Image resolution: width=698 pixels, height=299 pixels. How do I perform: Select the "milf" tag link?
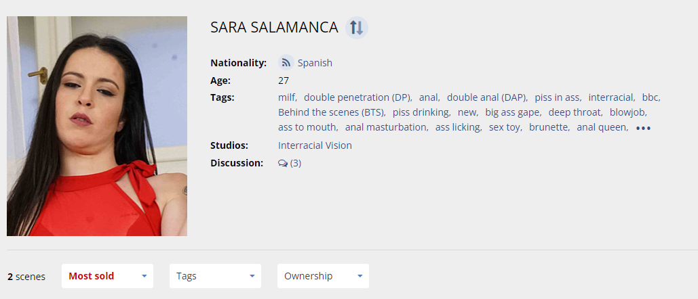[x=287, y=97]
